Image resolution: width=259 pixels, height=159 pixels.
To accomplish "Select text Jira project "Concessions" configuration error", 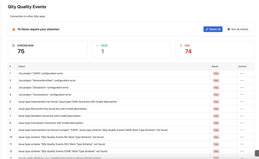I will coord(45,95).
